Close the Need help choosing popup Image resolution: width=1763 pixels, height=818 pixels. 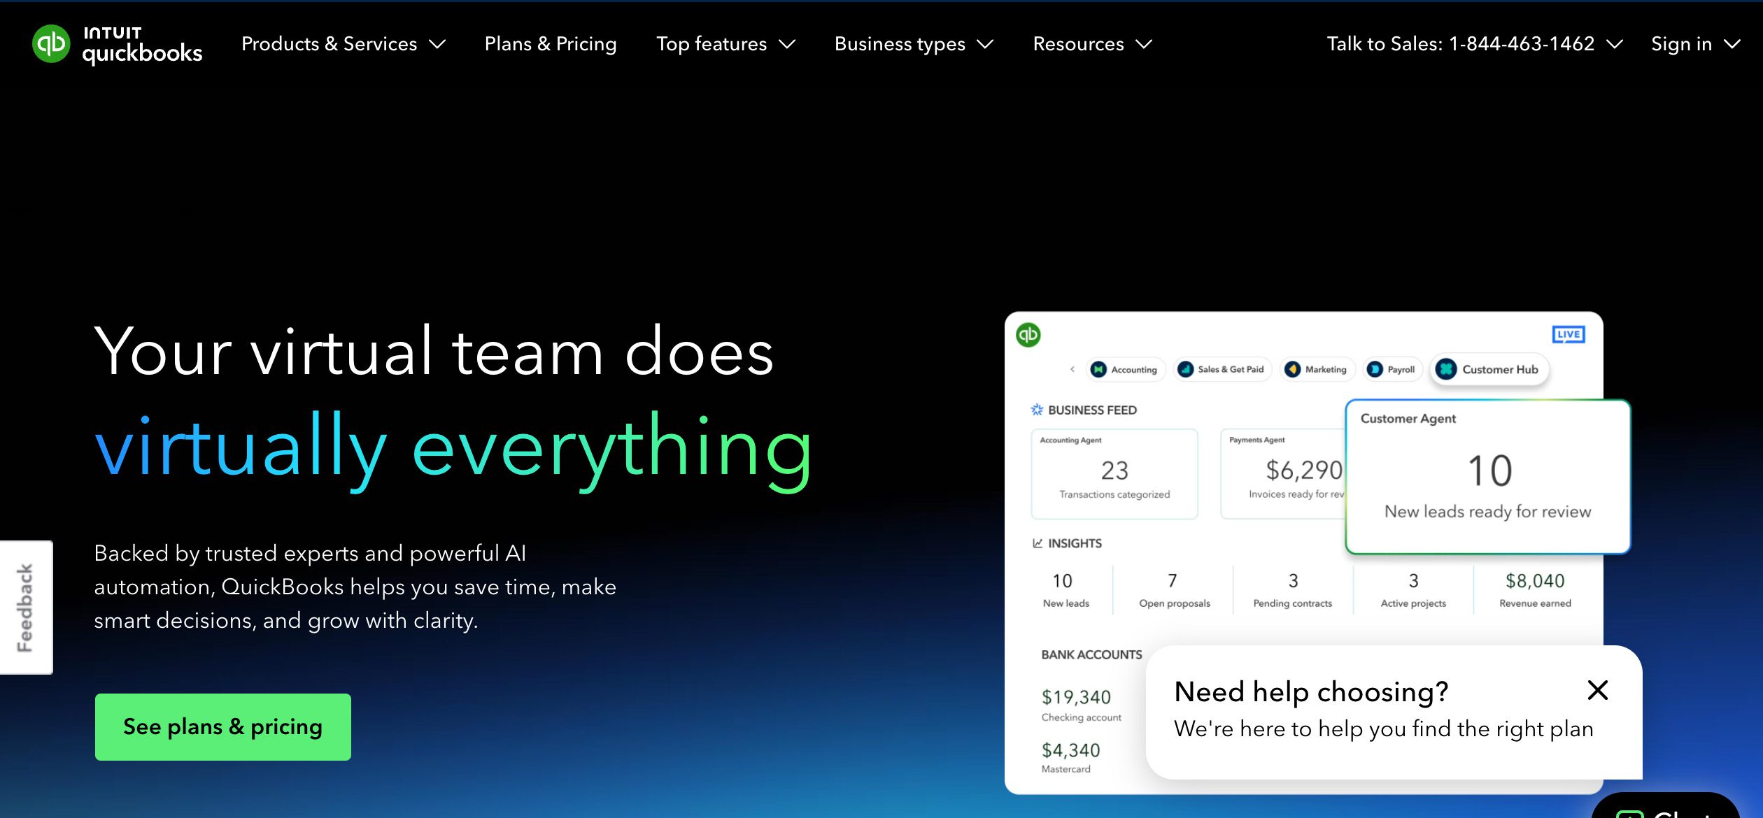click(1597, 690)
